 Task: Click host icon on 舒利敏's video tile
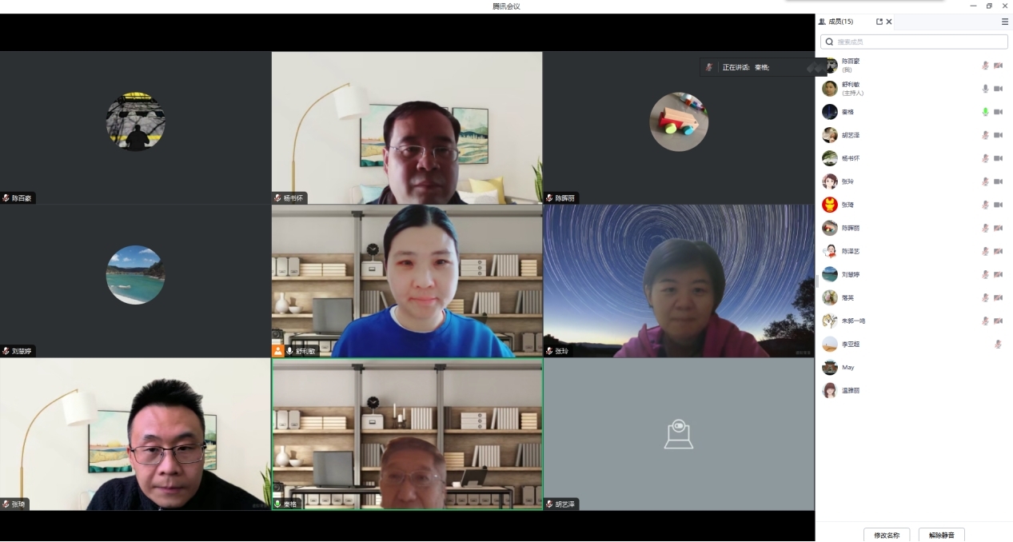[x=278, y=351]
